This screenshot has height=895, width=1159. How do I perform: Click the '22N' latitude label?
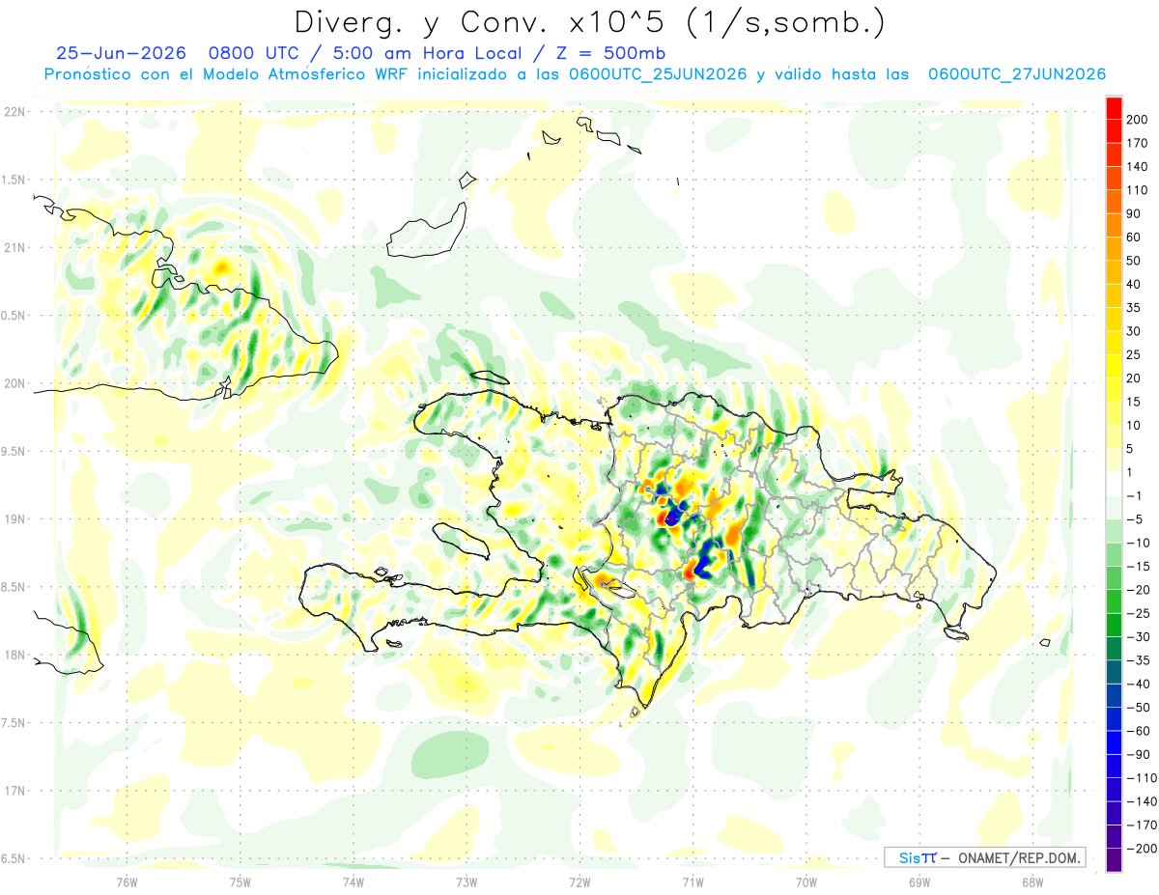[x=14, y=112]
